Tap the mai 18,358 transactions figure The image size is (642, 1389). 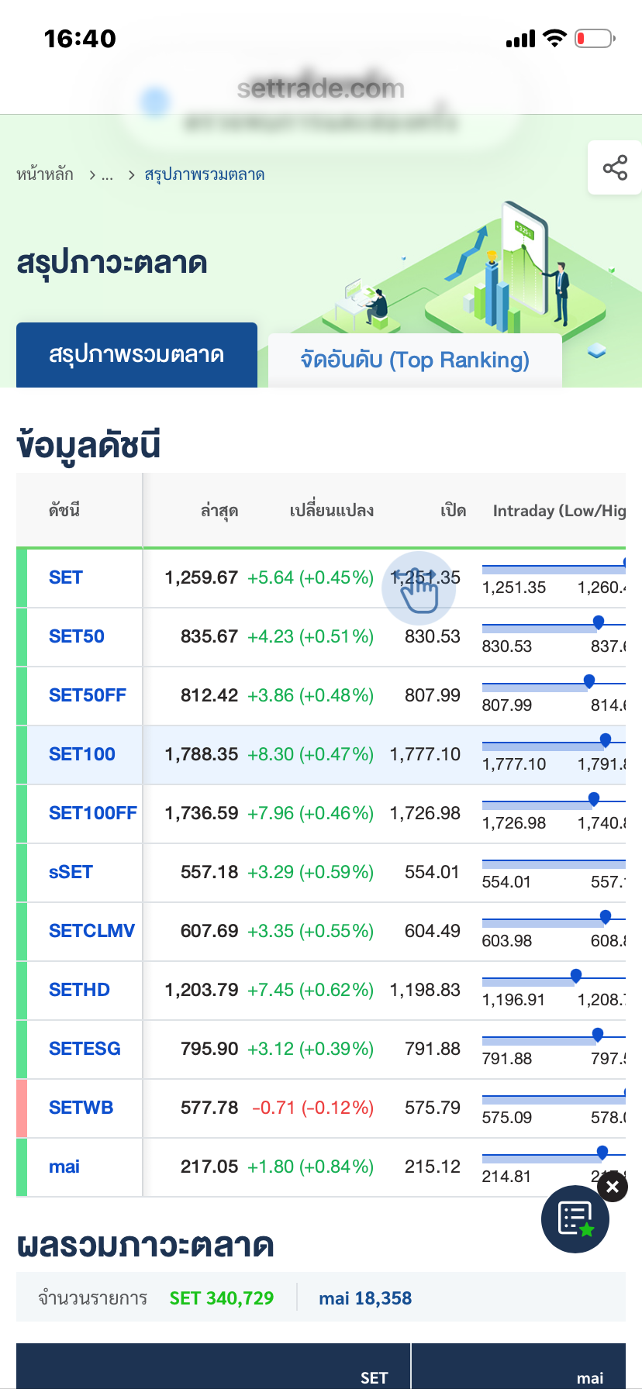(365, 1298)
